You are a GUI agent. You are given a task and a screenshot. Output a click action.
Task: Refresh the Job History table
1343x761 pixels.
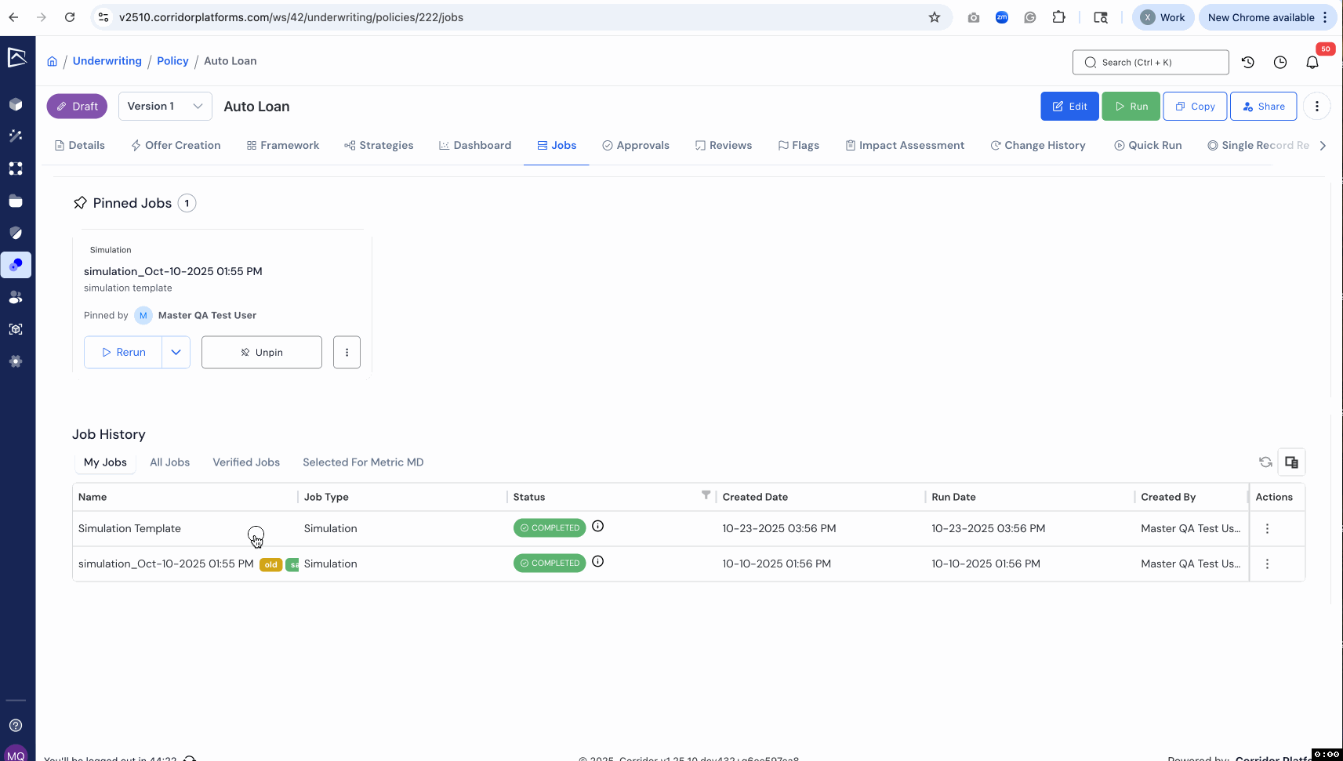1265,462
